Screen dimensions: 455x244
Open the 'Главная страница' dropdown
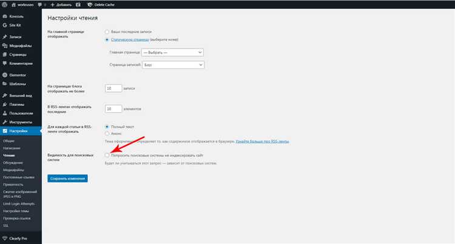click(x=173, y=53)
